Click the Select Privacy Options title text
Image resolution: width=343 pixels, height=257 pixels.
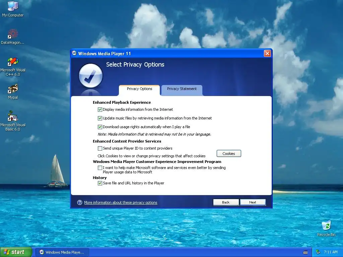click(x=135, y=65)
